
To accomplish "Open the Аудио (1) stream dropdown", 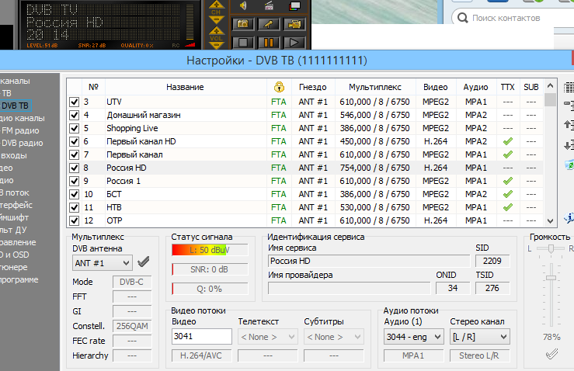I will [412, 337].
